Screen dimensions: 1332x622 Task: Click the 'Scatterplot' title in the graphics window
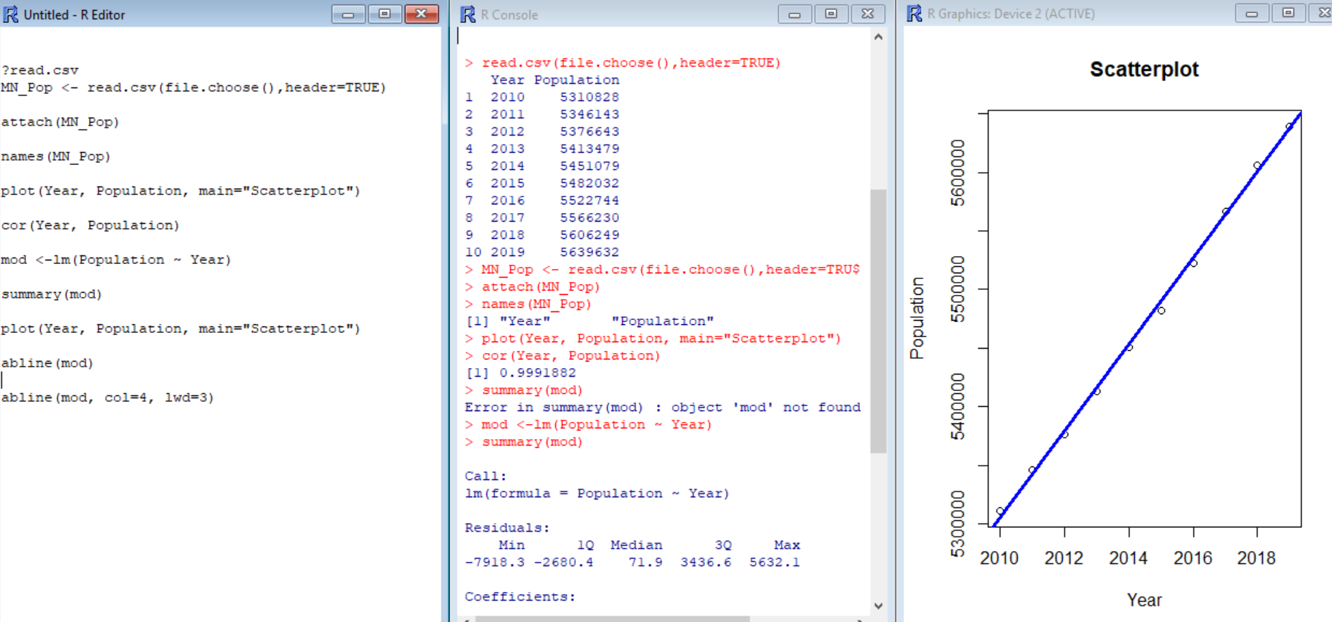pos(1144,70)
